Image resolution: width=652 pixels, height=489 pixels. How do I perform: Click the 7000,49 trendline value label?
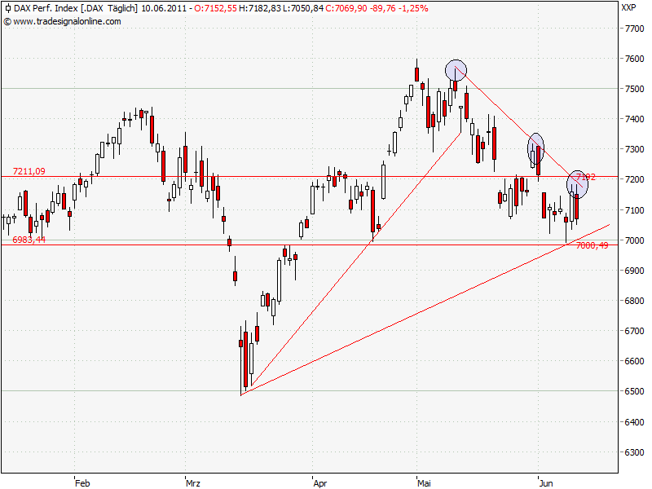click(x=593, y=246)
